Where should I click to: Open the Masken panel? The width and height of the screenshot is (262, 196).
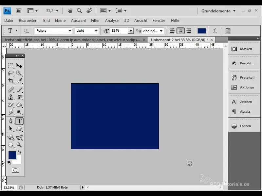pos(244,49)
